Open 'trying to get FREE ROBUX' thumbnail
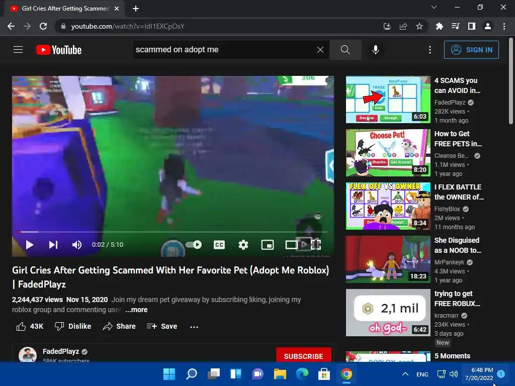The image size is (515, 386). [x=388, y=313]
